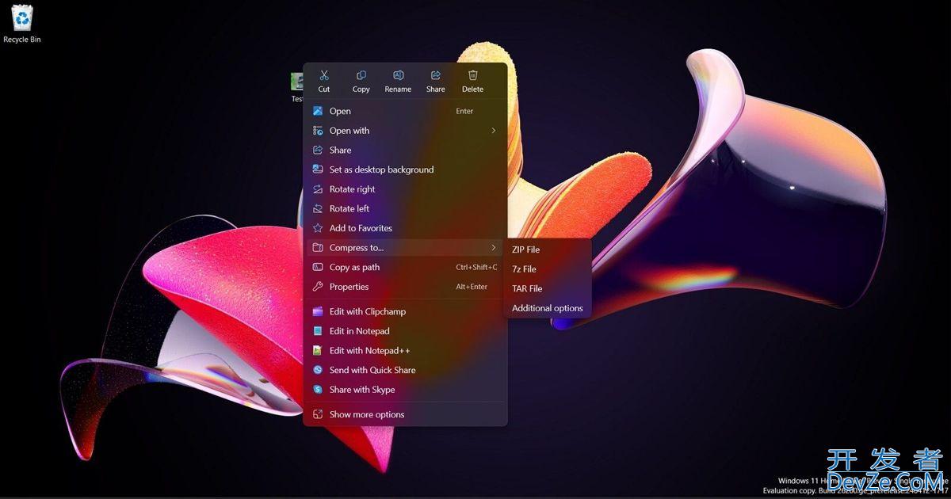Select Set as desktop background
The image size is (951, 499).
coord(405,170)
